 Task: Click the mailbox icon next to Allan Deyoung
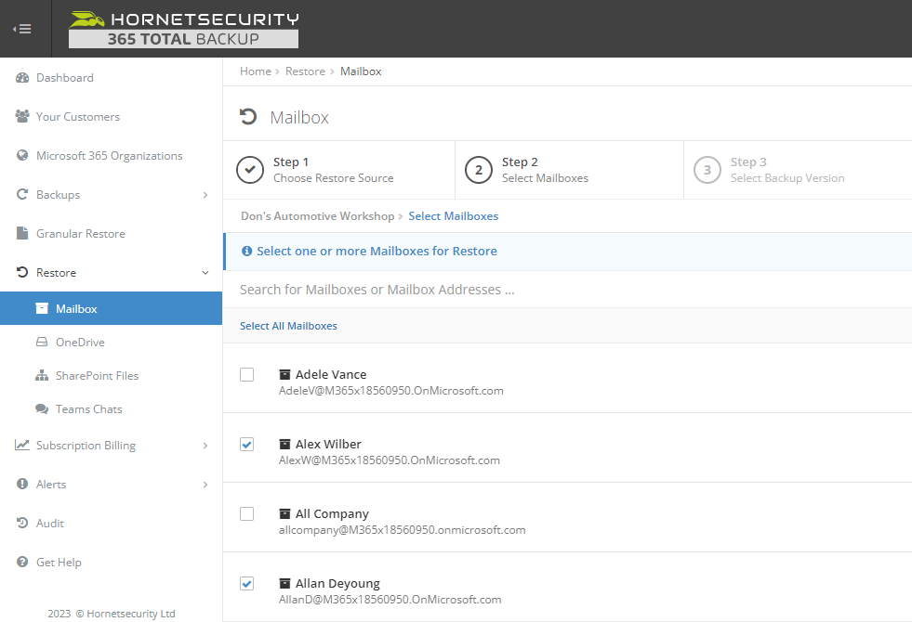point(285,583)
